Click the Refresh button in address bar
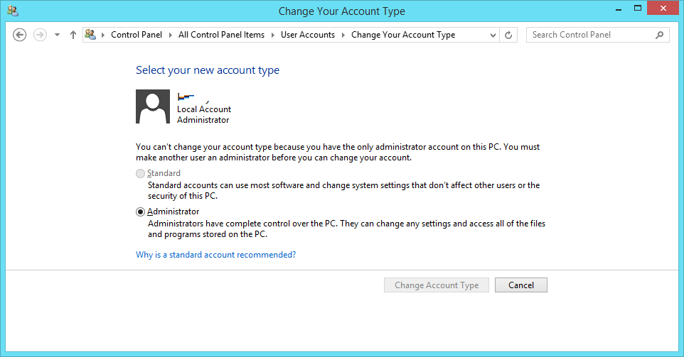The height and width of the screenshot is (357, 684). 508,35
